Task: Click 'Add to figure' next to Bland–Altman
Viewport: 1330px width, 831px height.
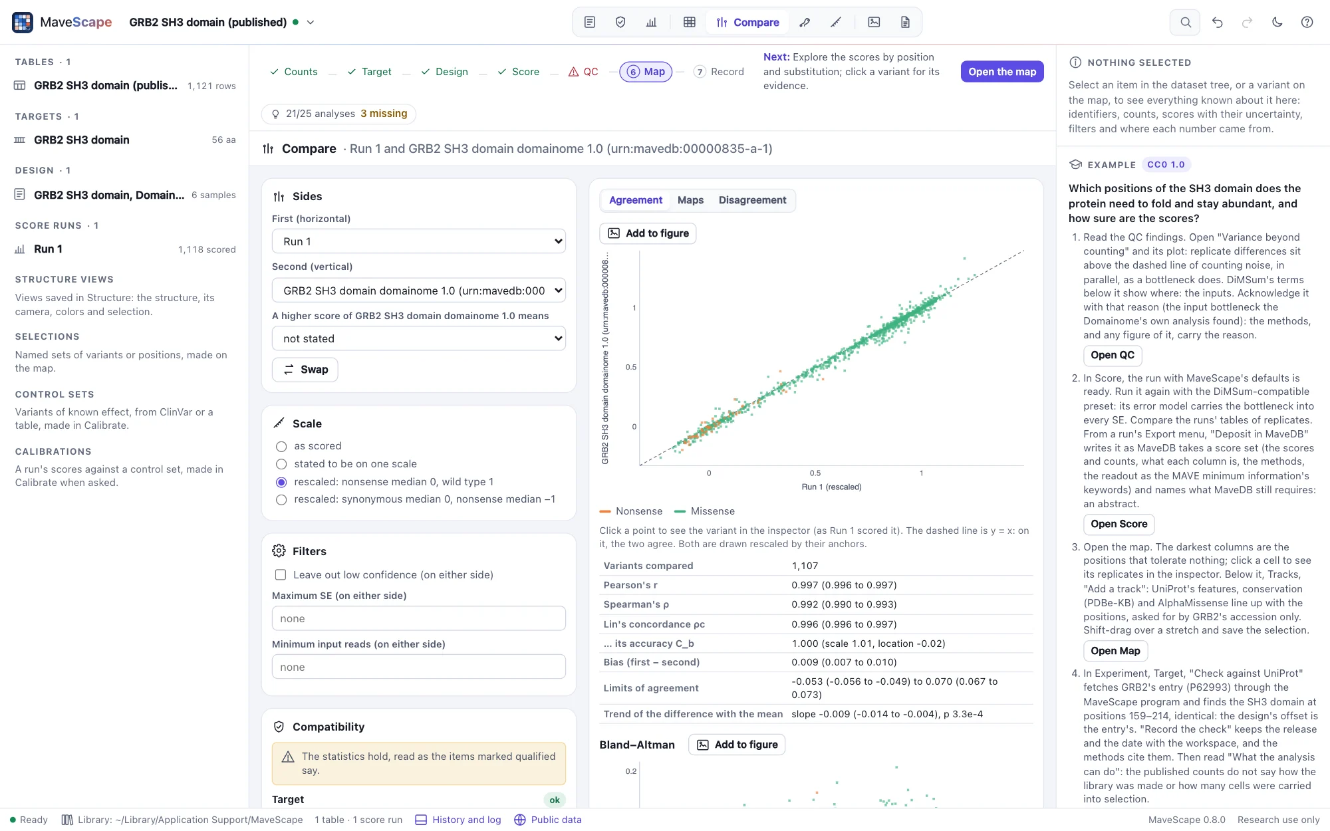Action: tap(737, 745)
